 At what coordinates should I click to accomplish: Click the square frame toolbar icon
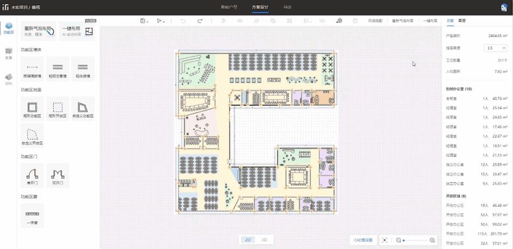point(289,21)
